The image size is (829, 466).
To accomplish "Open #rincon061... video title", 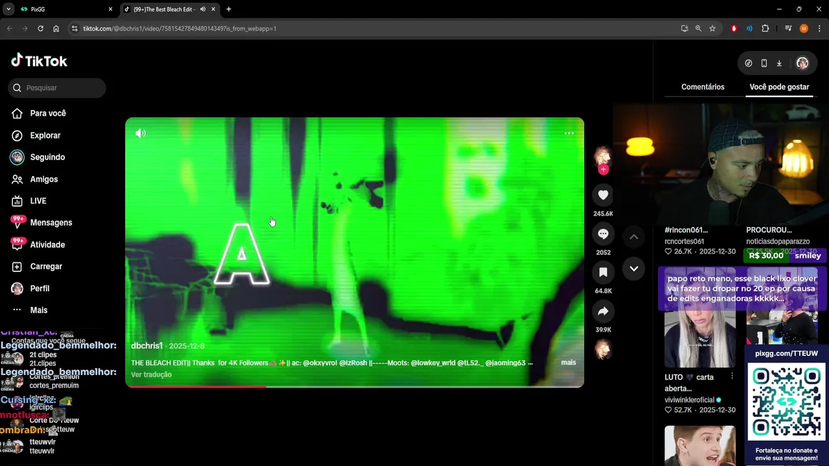I will point(687,230).
